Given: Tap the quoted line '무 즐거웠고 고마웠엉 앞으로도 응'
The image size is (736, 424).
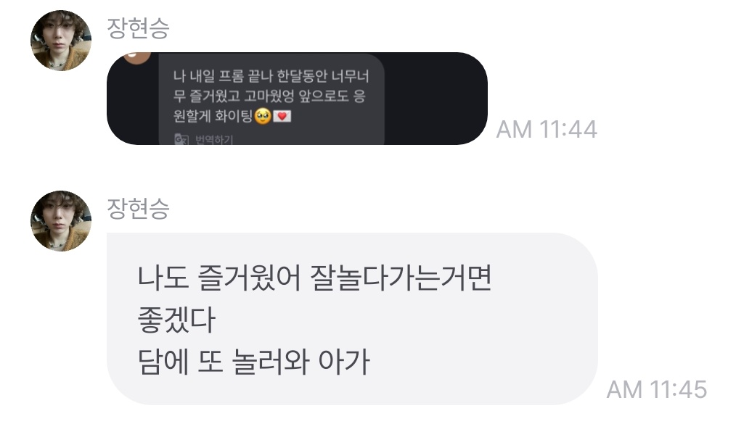Looking at the screenshot, I should coord(269,96).
